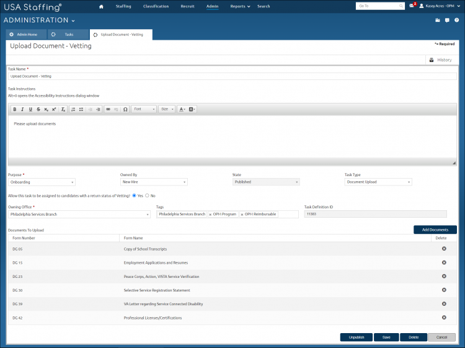
Task: Expand the ADMINISTRATION menu chevron
Action: click(x=73, y=20)
